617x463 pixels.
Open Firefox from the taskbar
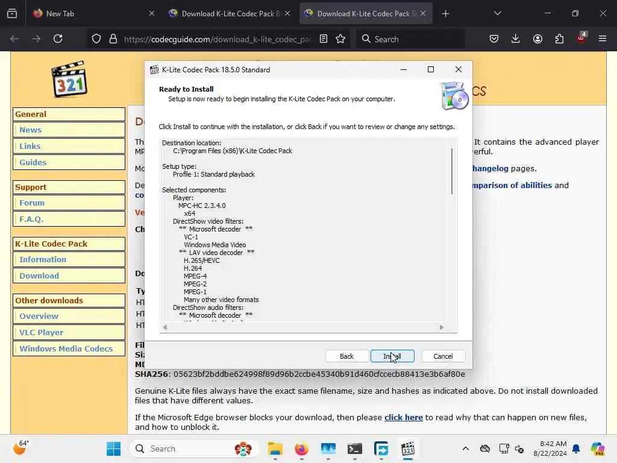point(301,449)
